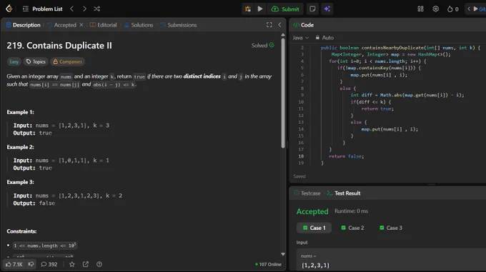Toggle the Auto lock setting
Viewport: 486px width, 272px height.
tap(324, 38)
